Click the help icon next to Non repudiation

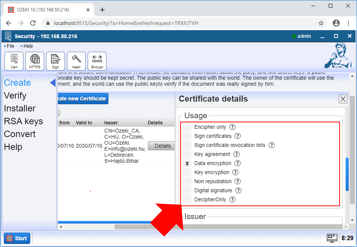(238, 181)
